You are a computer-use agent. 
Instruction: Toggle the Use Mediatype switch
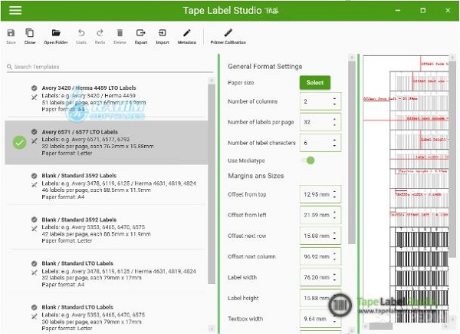[x=308, y=160]
